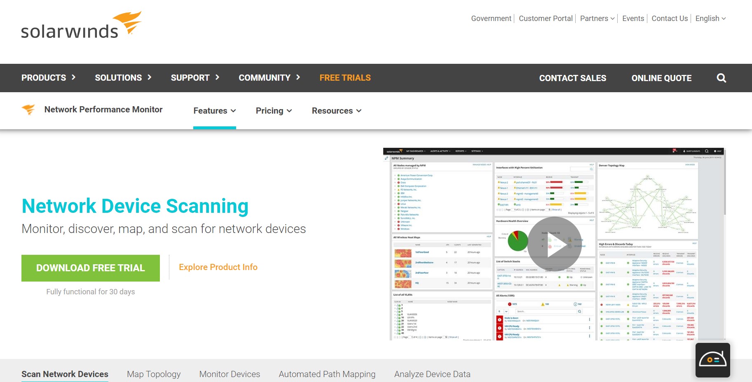Go to the Government link
The height and width of the screenshot is (382, 752).
(x=491, y=19)
